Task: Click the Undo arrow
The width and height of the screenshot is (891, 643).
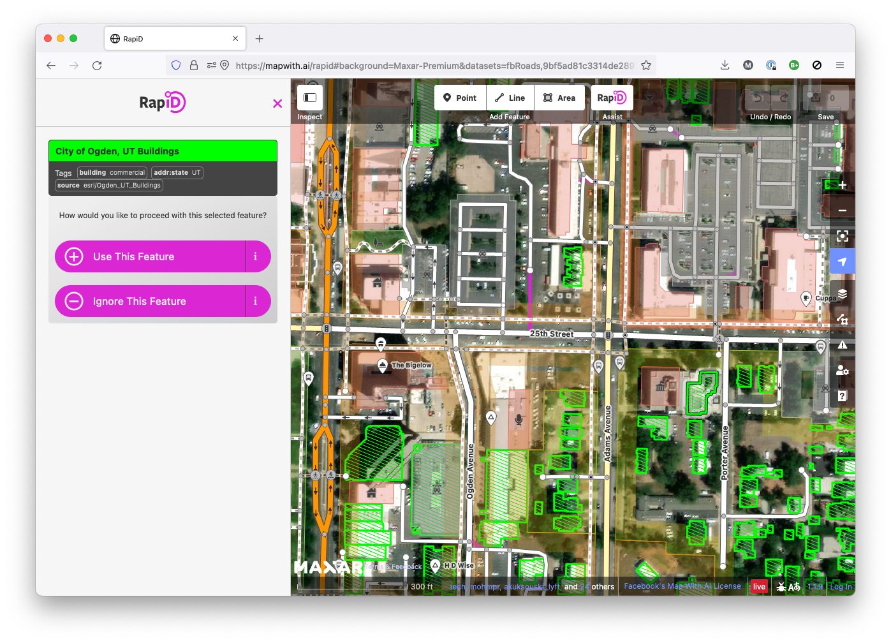Action: pyautogui.click(x=758, y=98)
